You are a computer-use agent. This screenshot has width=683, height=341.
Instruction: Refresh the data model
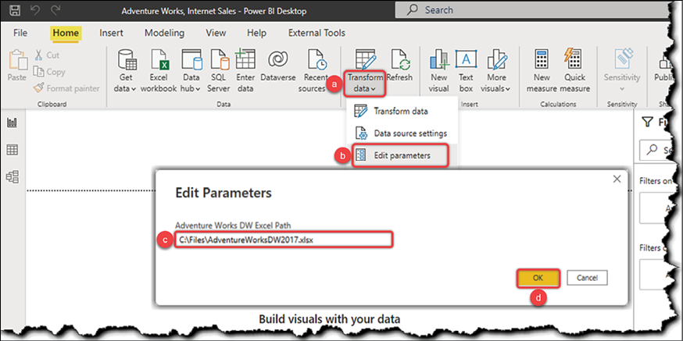399,66
